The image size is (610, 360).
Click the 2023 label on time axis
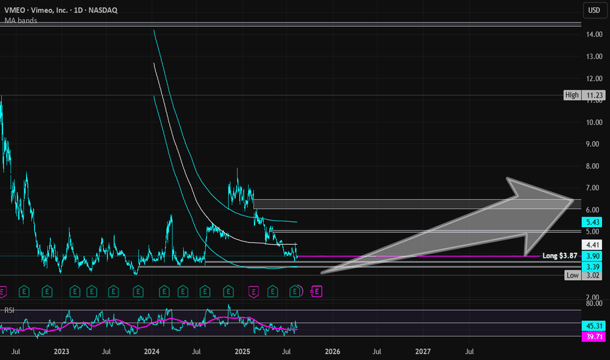(62, 351)
